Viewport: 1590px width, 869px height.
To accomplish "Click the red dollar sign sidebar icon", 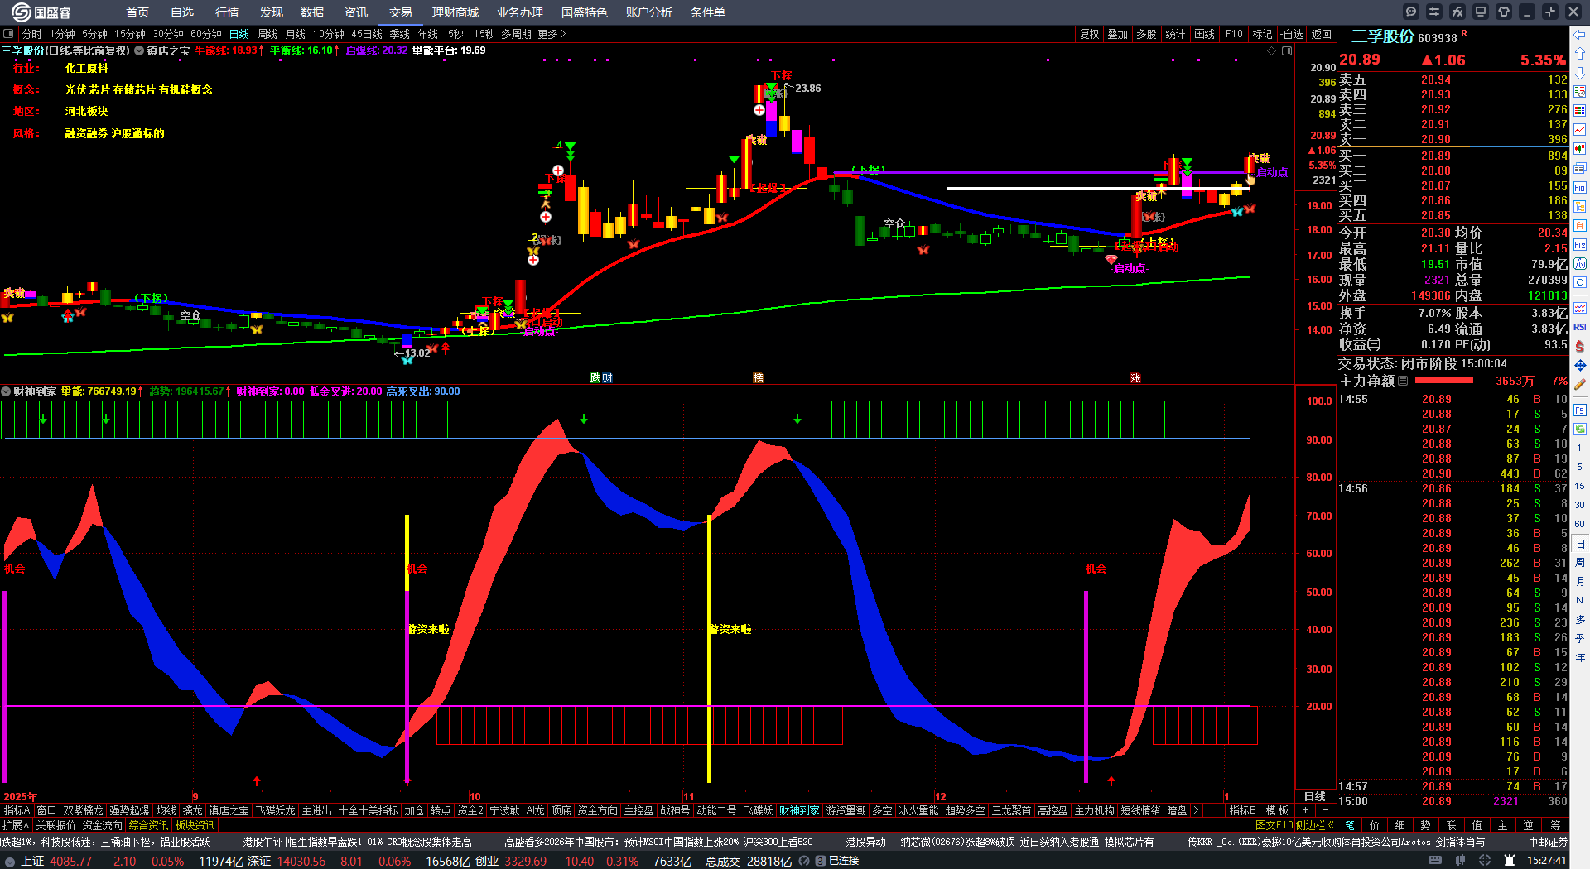I will click(1580, 346).
